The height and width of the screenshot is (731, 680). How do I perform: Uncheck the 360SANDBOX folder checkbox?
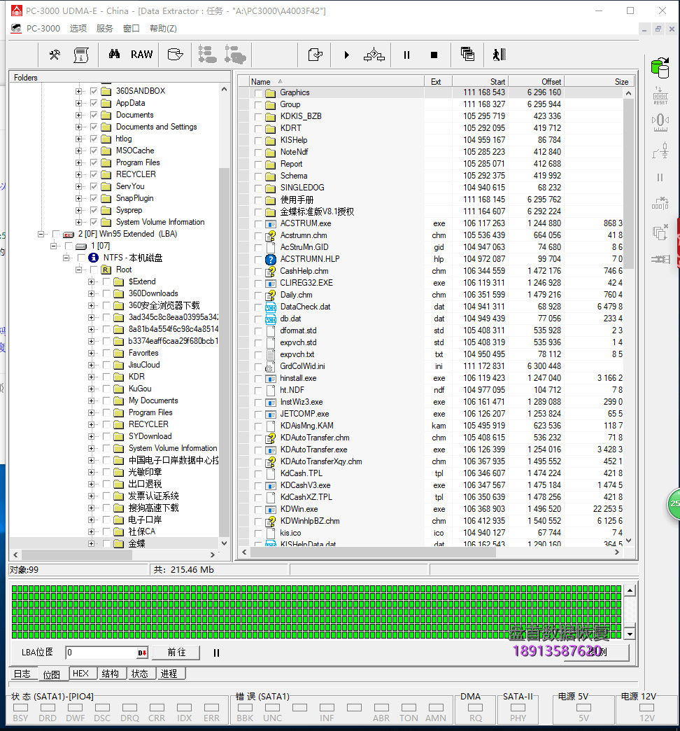pyautogui.click(x=94, y=91)
